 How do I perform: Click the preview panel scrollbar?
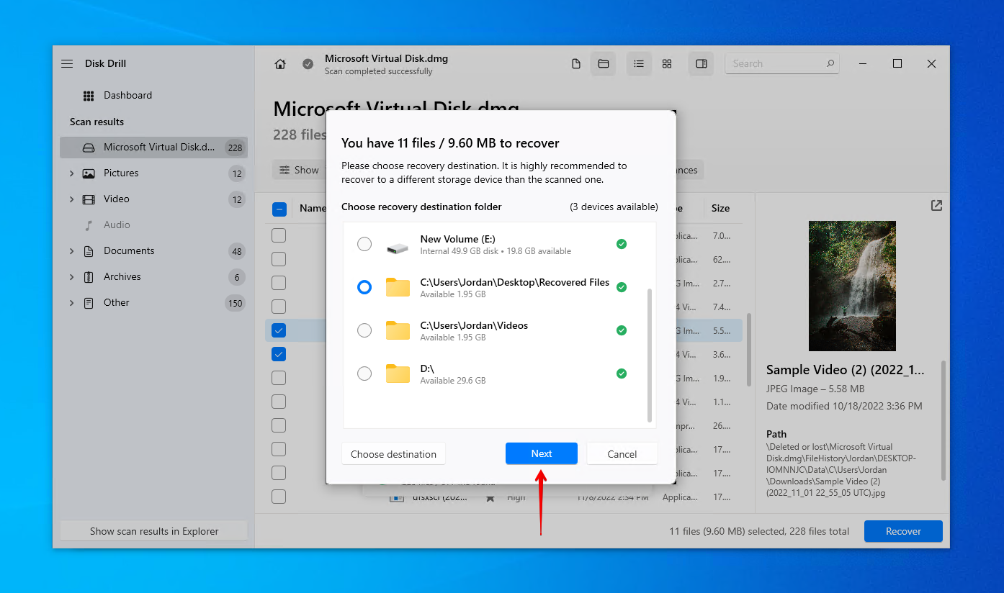[x=944, y=420]
